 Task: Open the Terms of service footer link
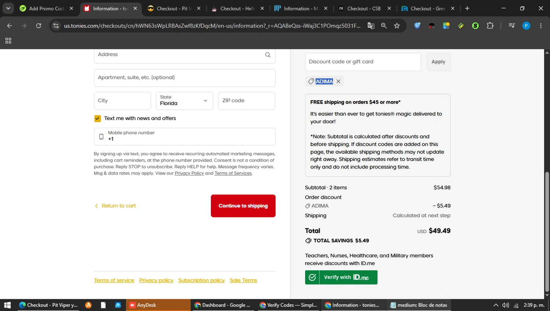pos(114,281)
